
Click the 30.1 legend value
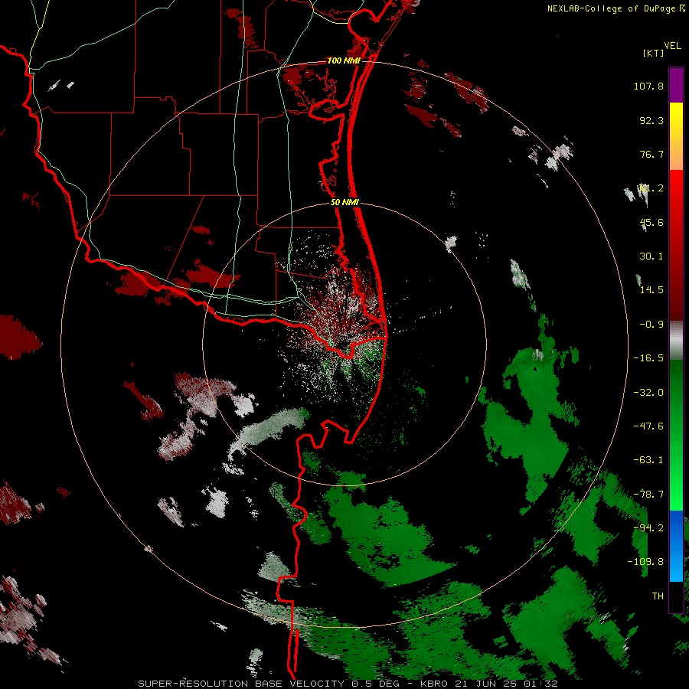651,256
